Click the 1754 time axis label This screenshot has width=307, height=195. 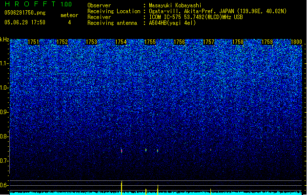click(x=121, y=42)
